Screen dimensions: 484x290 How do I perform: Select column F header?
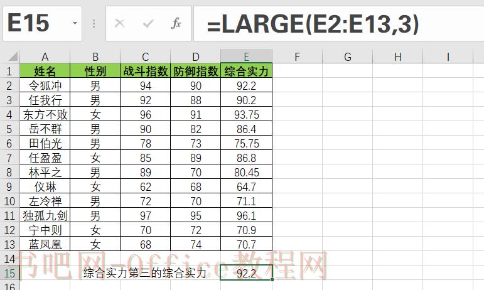pyautogui.click(x=297, y=56)
